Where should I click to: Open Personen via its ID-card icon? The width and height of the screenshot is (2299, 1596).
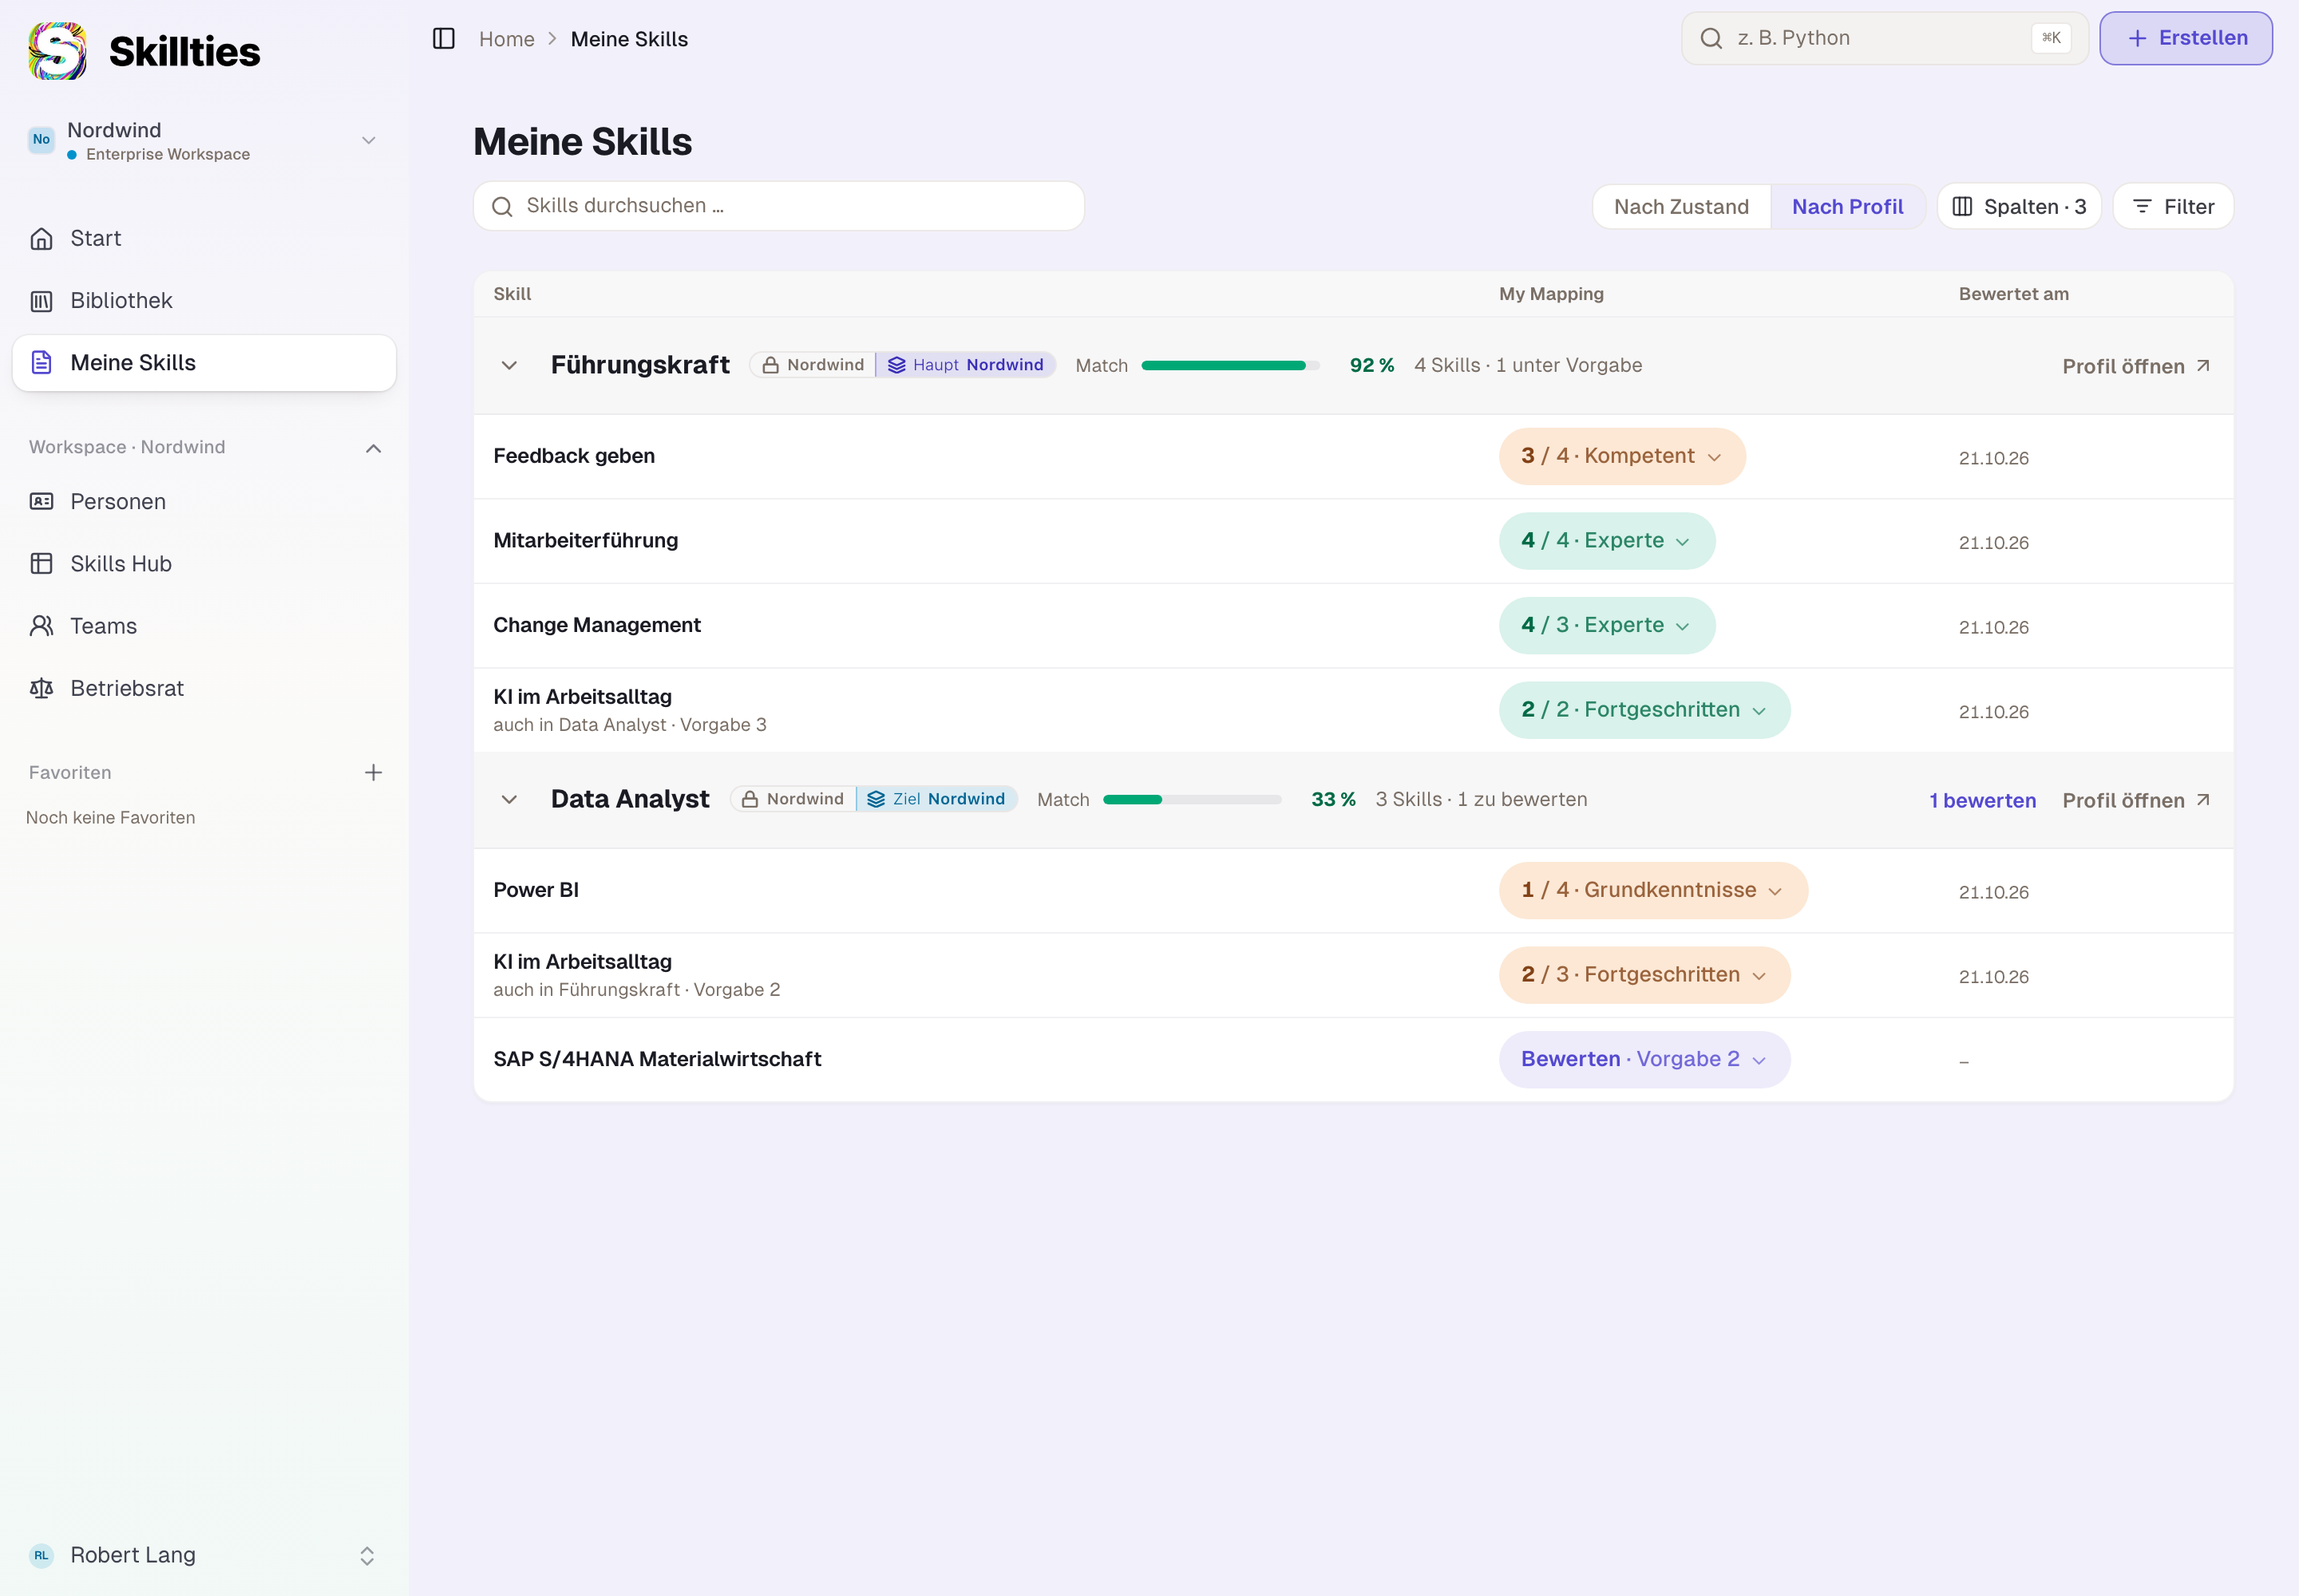click(x=41, y=502)
